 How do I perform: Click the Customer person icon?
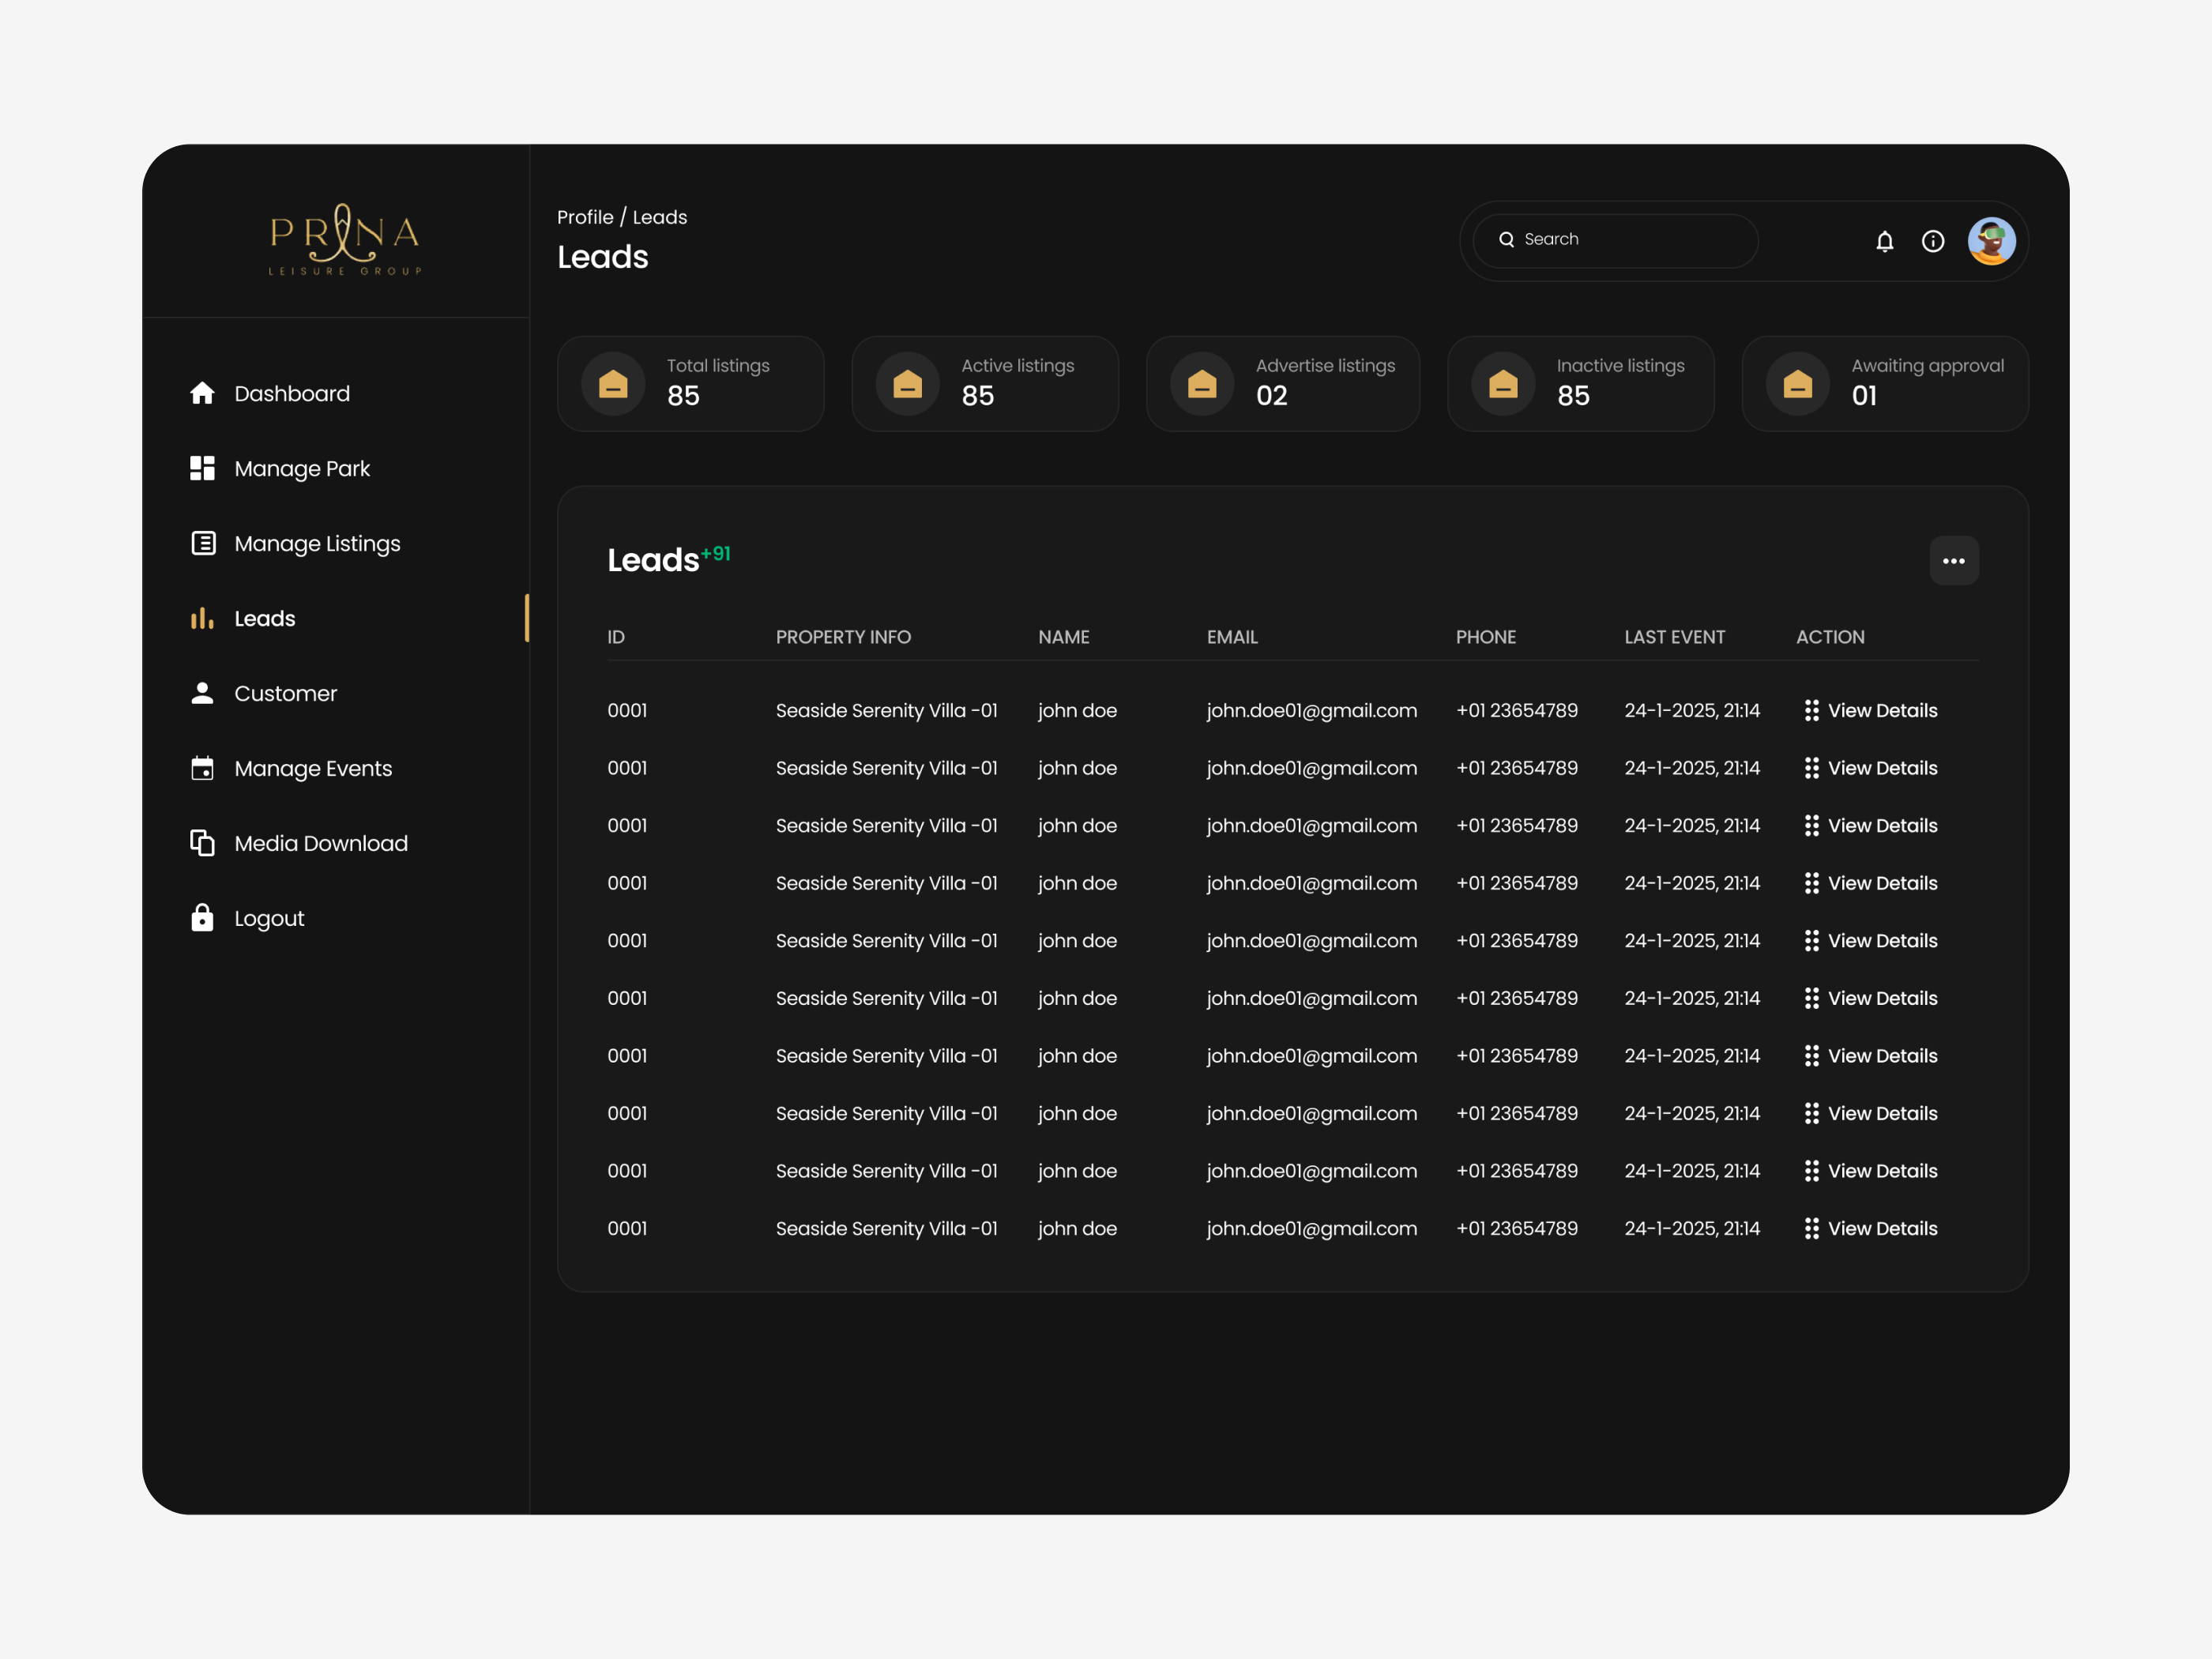click(x=202, y=693)
